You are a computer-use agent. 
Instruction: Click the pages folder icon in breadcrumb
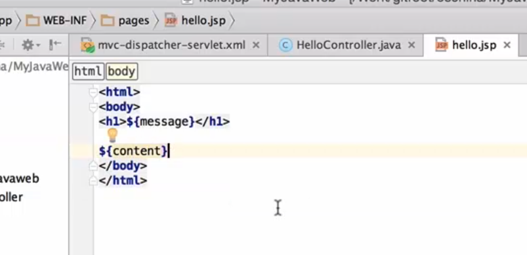(108, 21)
